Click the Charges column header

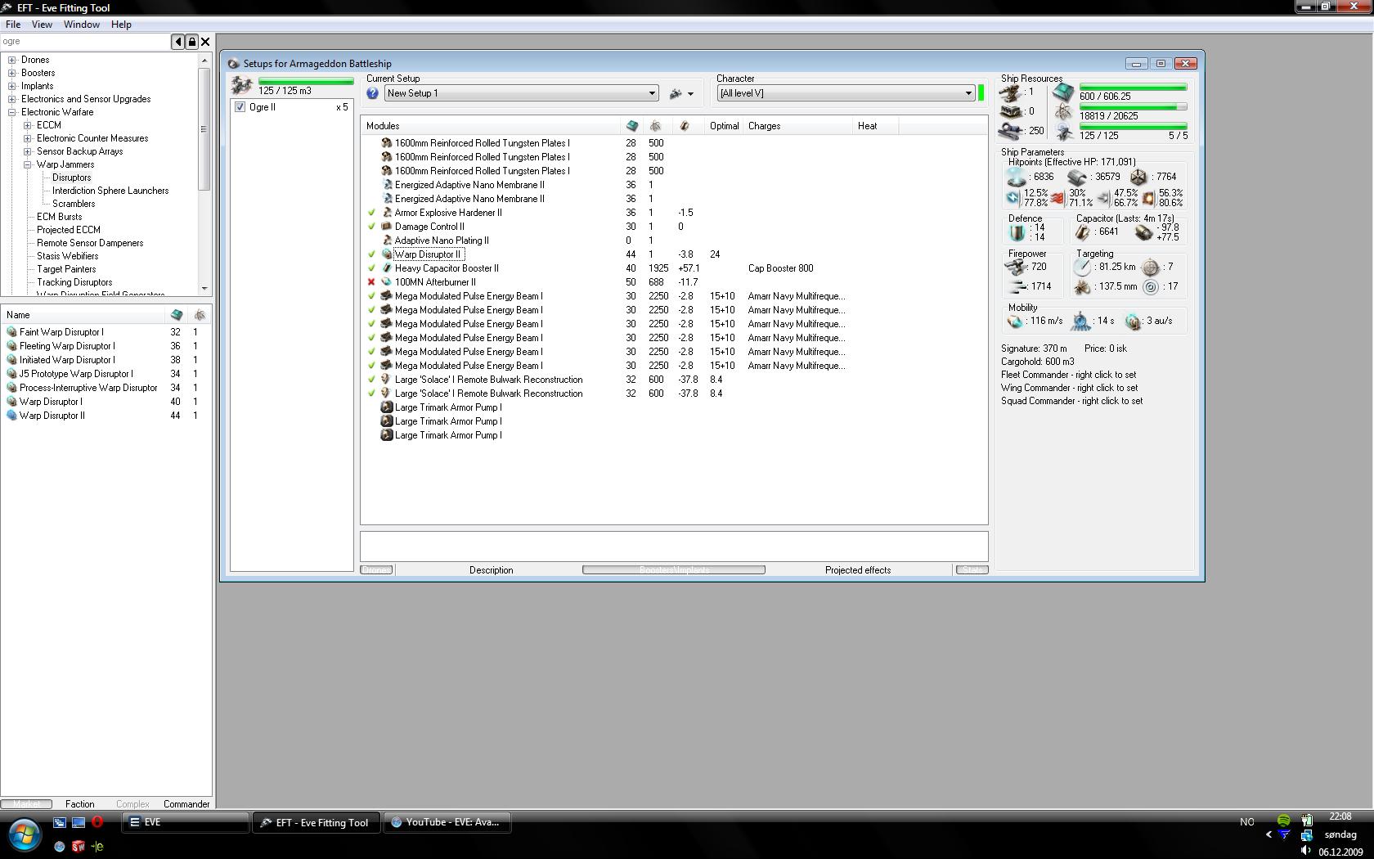pos(797,126)
